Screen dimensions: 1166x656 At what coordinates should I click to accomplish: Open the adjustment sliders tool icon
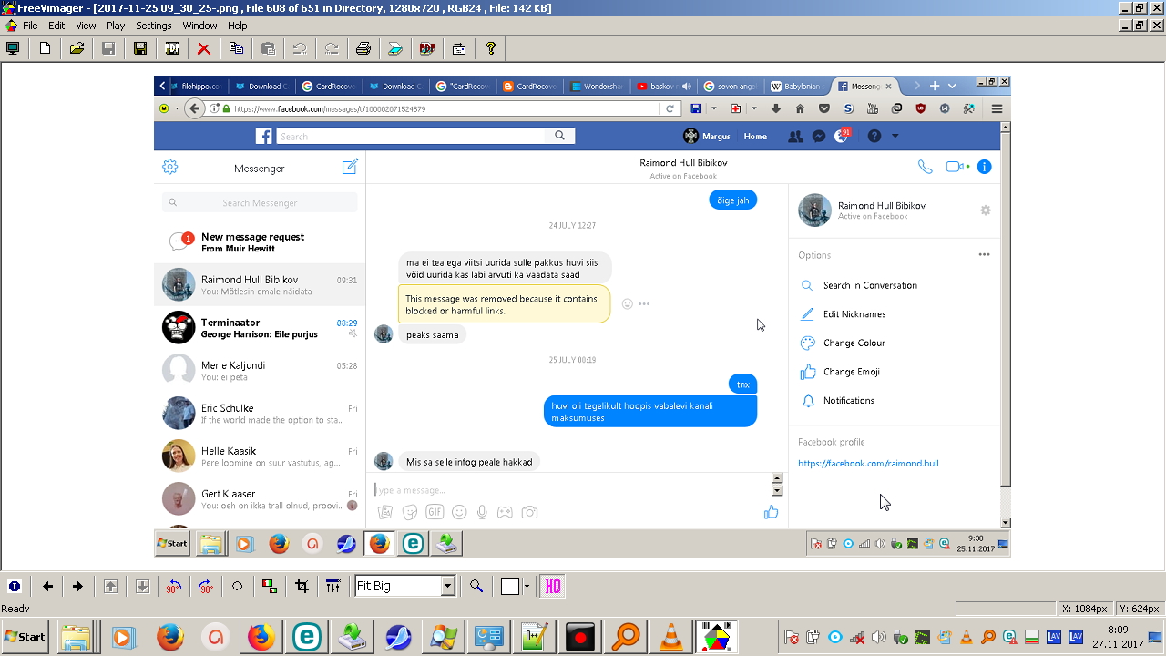coord(333,586)
